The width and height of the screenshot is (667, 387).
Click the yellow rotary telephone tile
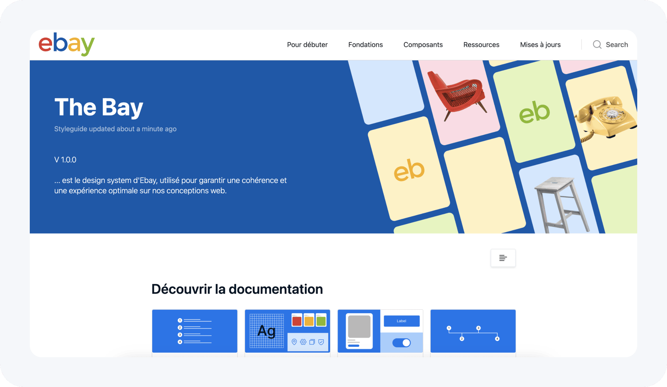tap(605, 118)
